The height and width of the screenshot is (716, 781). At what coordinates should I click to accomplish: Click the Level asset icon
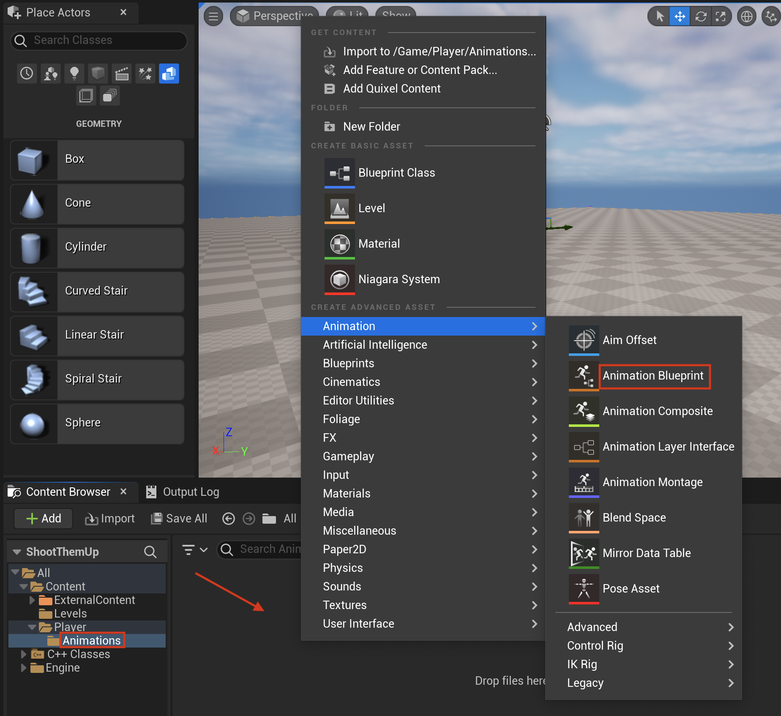[340, 208]
